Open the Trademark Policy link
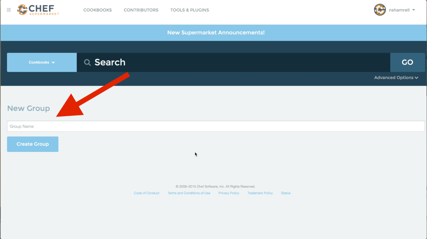Viewport: 427px width, 239px height. (x=260, y=193)
